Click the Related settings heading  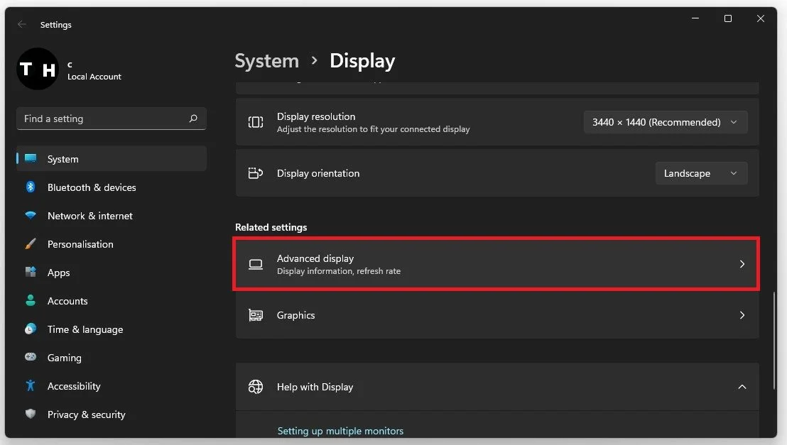click(x=271, y=227)
